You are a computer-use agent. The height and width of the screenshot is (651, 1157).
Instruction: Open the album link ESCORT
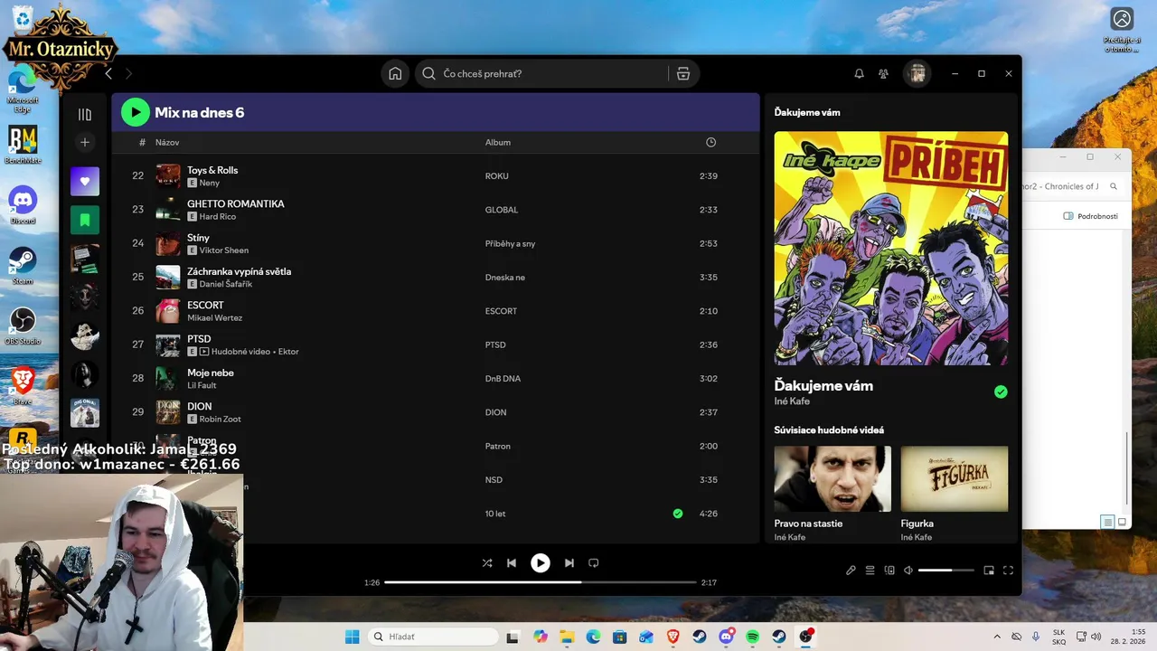click(501, 311)
